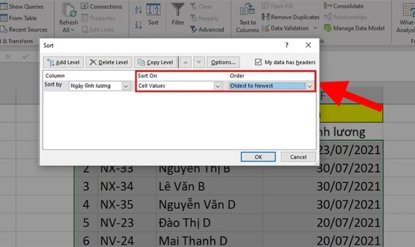
Task: Click the Sort A to Z icon
Action: point(138,10)
